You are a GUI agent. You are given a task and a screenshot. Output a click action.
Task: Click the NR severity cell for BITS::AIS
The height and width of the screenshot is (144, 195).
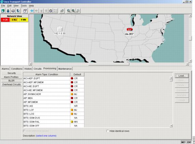click(x=77, y=106)
